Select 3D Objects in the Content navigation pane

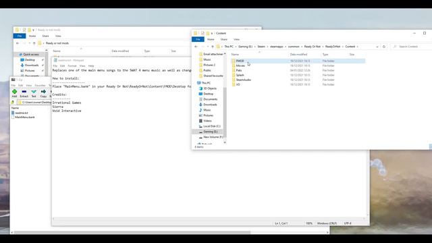tap(207, 88)
